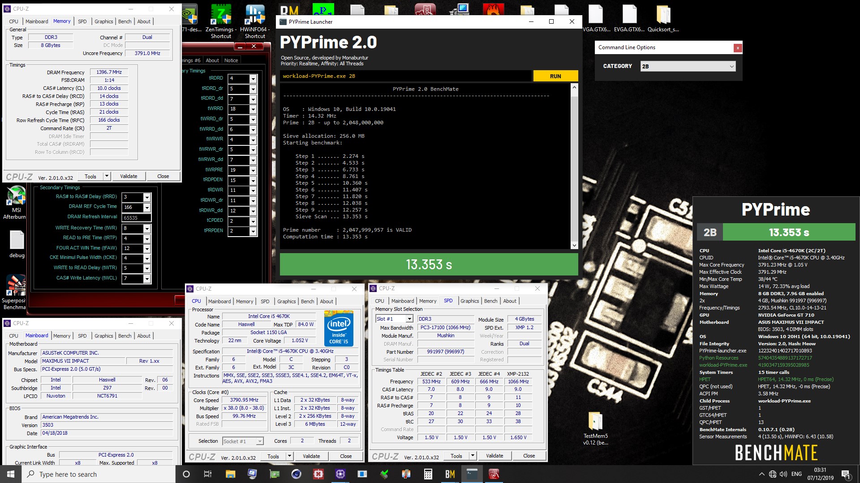
Task: Click the CAS# Latency 10.0 clocks value
Action: [x=109, y=88]
